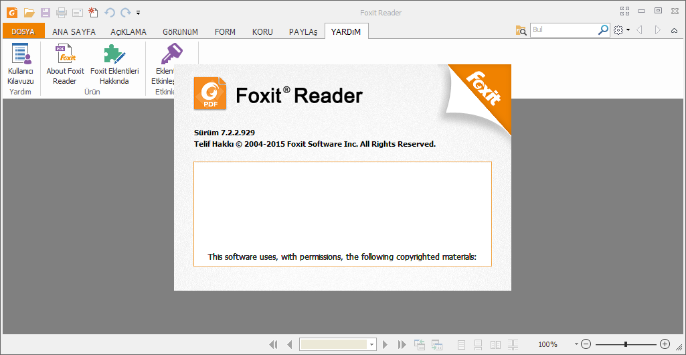This screenshot has height=355, width=686.
Task: Click the magnifier icon in the Bul field
Action: tap(603, 30)
